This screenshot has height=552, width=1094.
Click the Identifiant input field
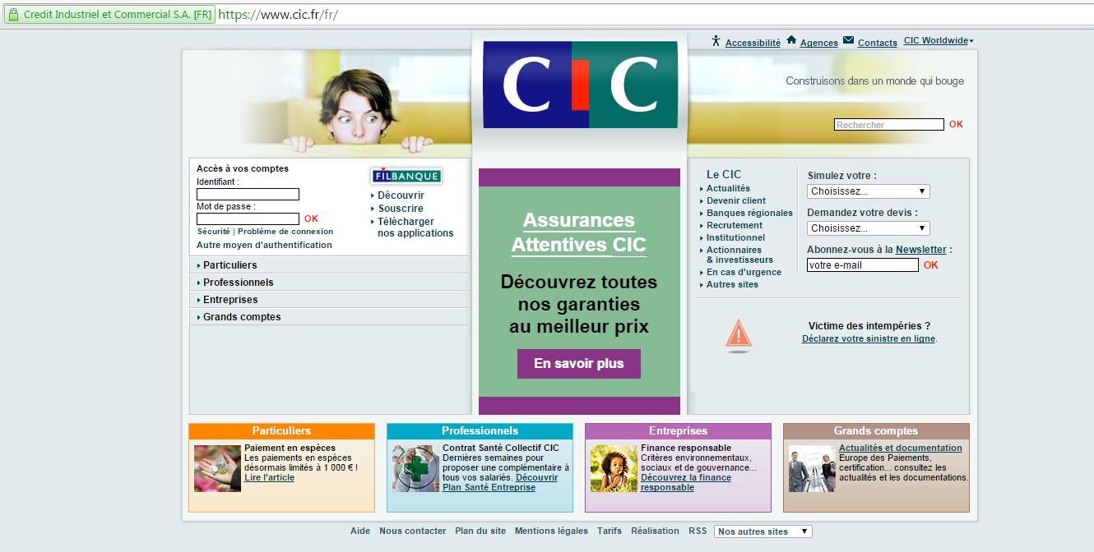pyautogui.click(x=248, y=195)
